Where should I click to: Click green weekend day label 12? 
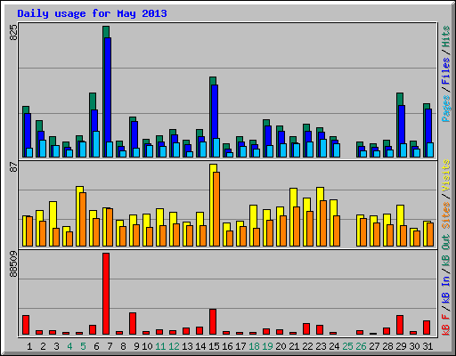pyautogui.click(x=174, y=346)
